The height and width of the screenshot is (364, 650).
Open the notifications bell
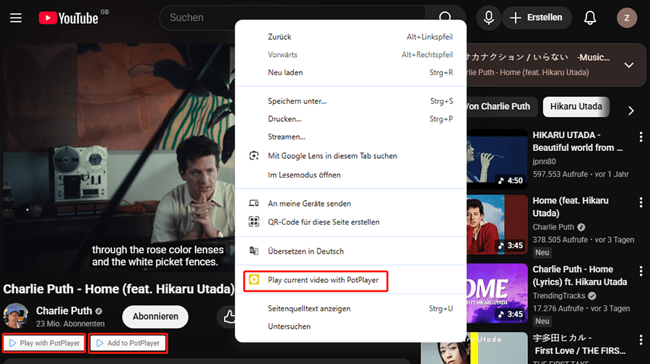[x=590, y=18]
